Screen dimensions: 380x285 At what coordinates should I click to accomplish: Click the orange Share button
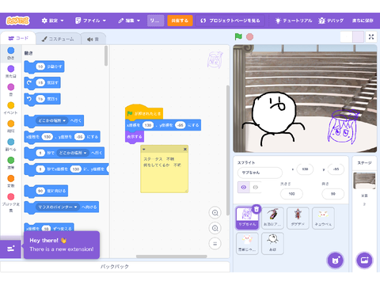(x=180, y=21)
